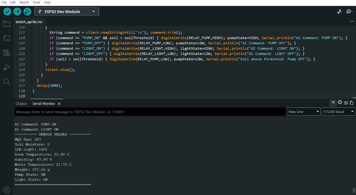Viewport: 356px width, 195px height.
Task: Click the readStringUntil call on line 117
Action: 116,33
